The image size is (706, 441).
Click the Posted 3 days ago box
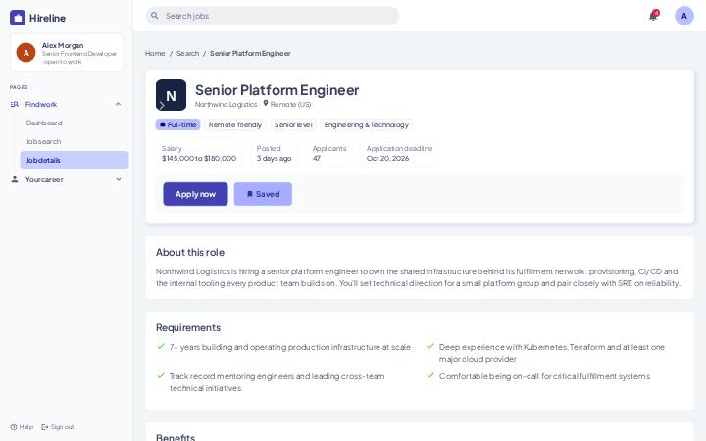click(275, 153)
